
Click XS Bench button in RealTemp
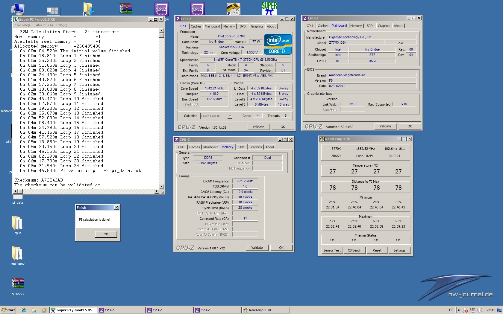[354, 250]
